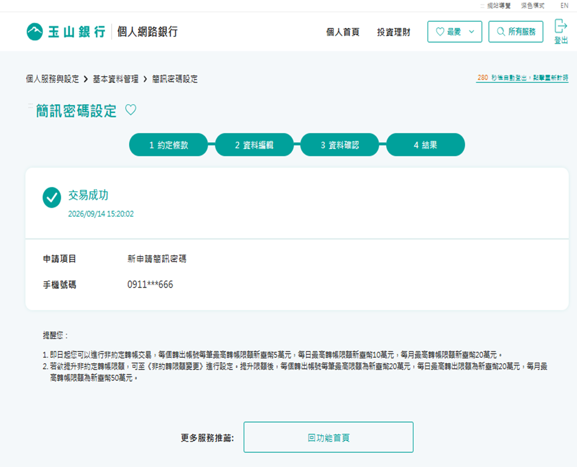Click phone number 0911***666
Viewport: 577px width, 467px height.
[x=150, y=285]
